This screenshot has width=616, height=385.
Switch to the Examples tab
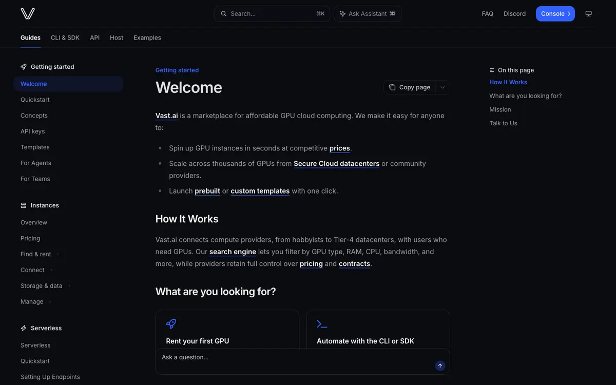point(147,37)
